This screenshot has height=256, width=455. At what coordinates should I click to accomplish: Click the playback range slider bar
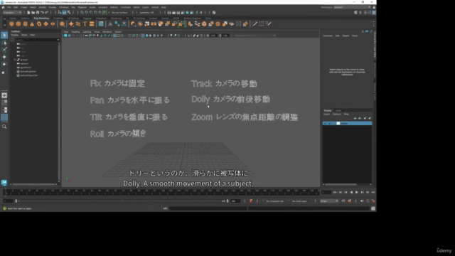(x=122, y=201)
